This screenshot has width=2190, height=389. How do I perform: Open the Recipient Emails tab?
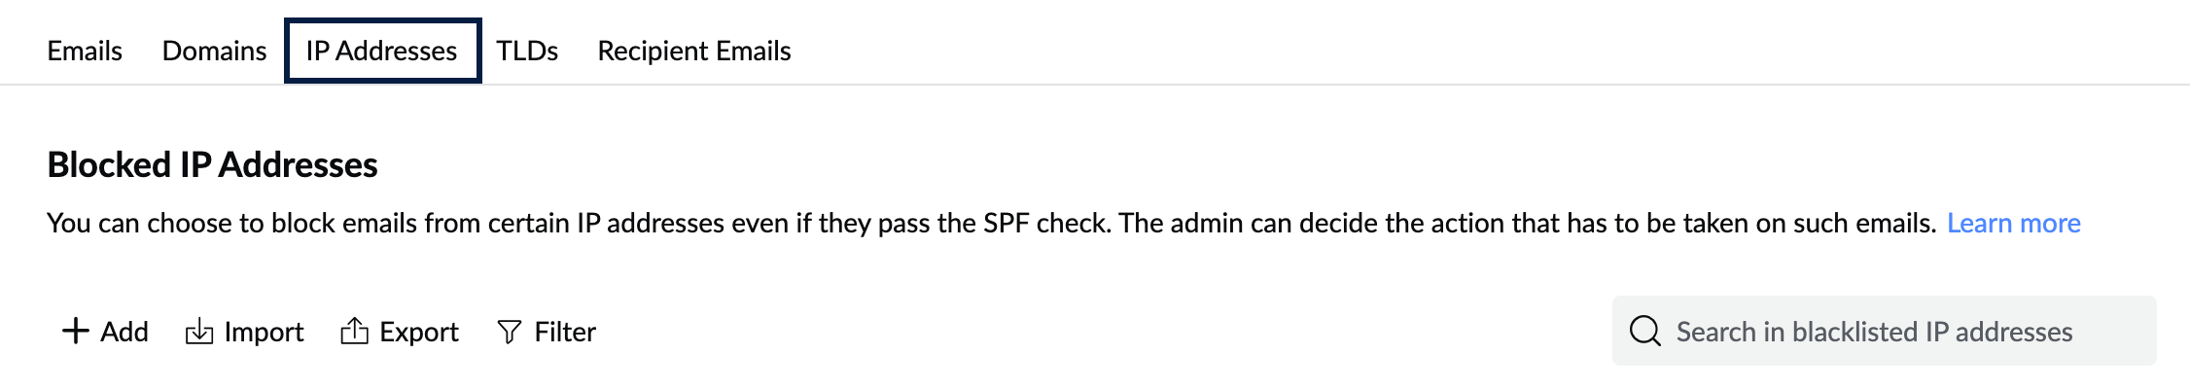click(693, 51)
